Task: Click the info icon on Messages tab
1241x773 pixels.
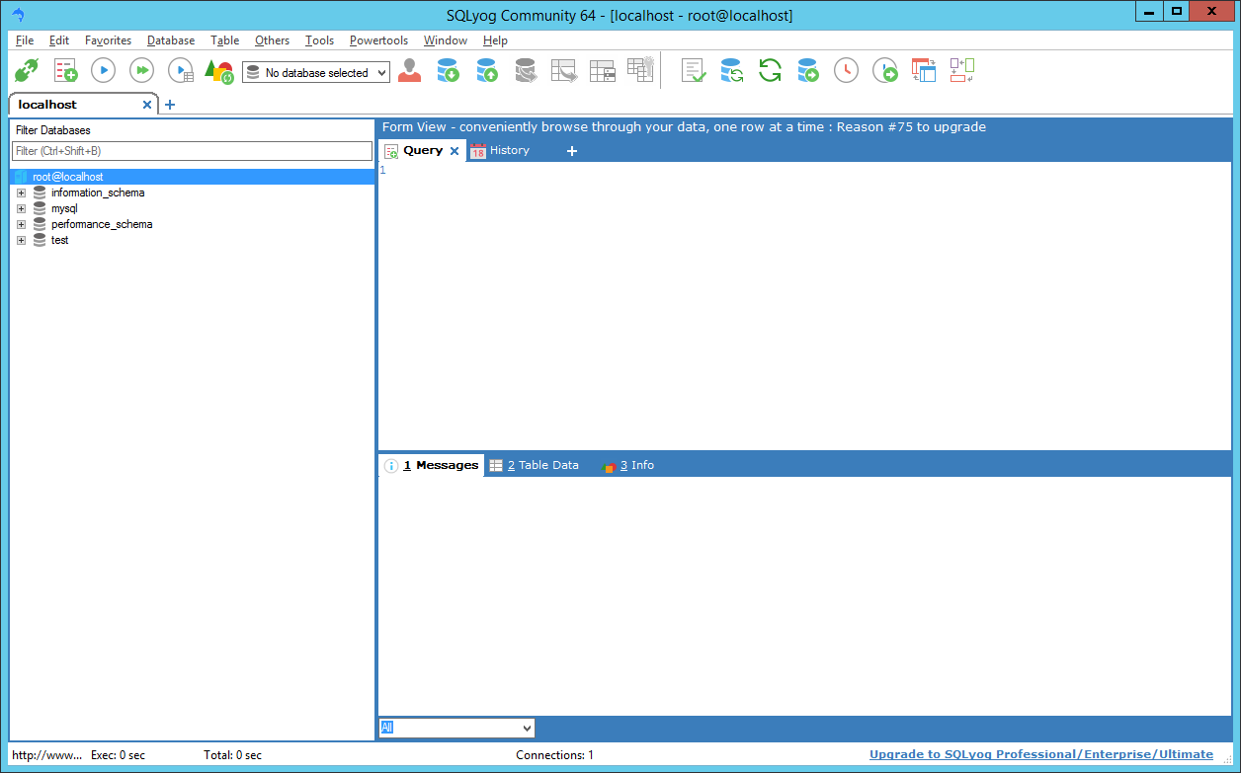Action: click(x=391, y=466)
